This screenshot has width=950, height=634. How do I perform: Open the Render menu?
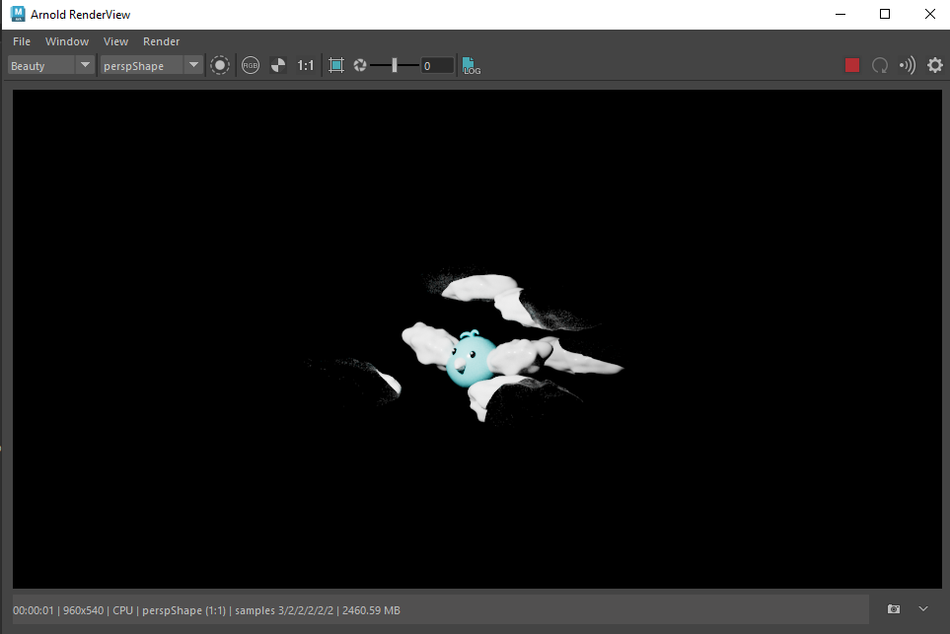[x=161, y=41]
